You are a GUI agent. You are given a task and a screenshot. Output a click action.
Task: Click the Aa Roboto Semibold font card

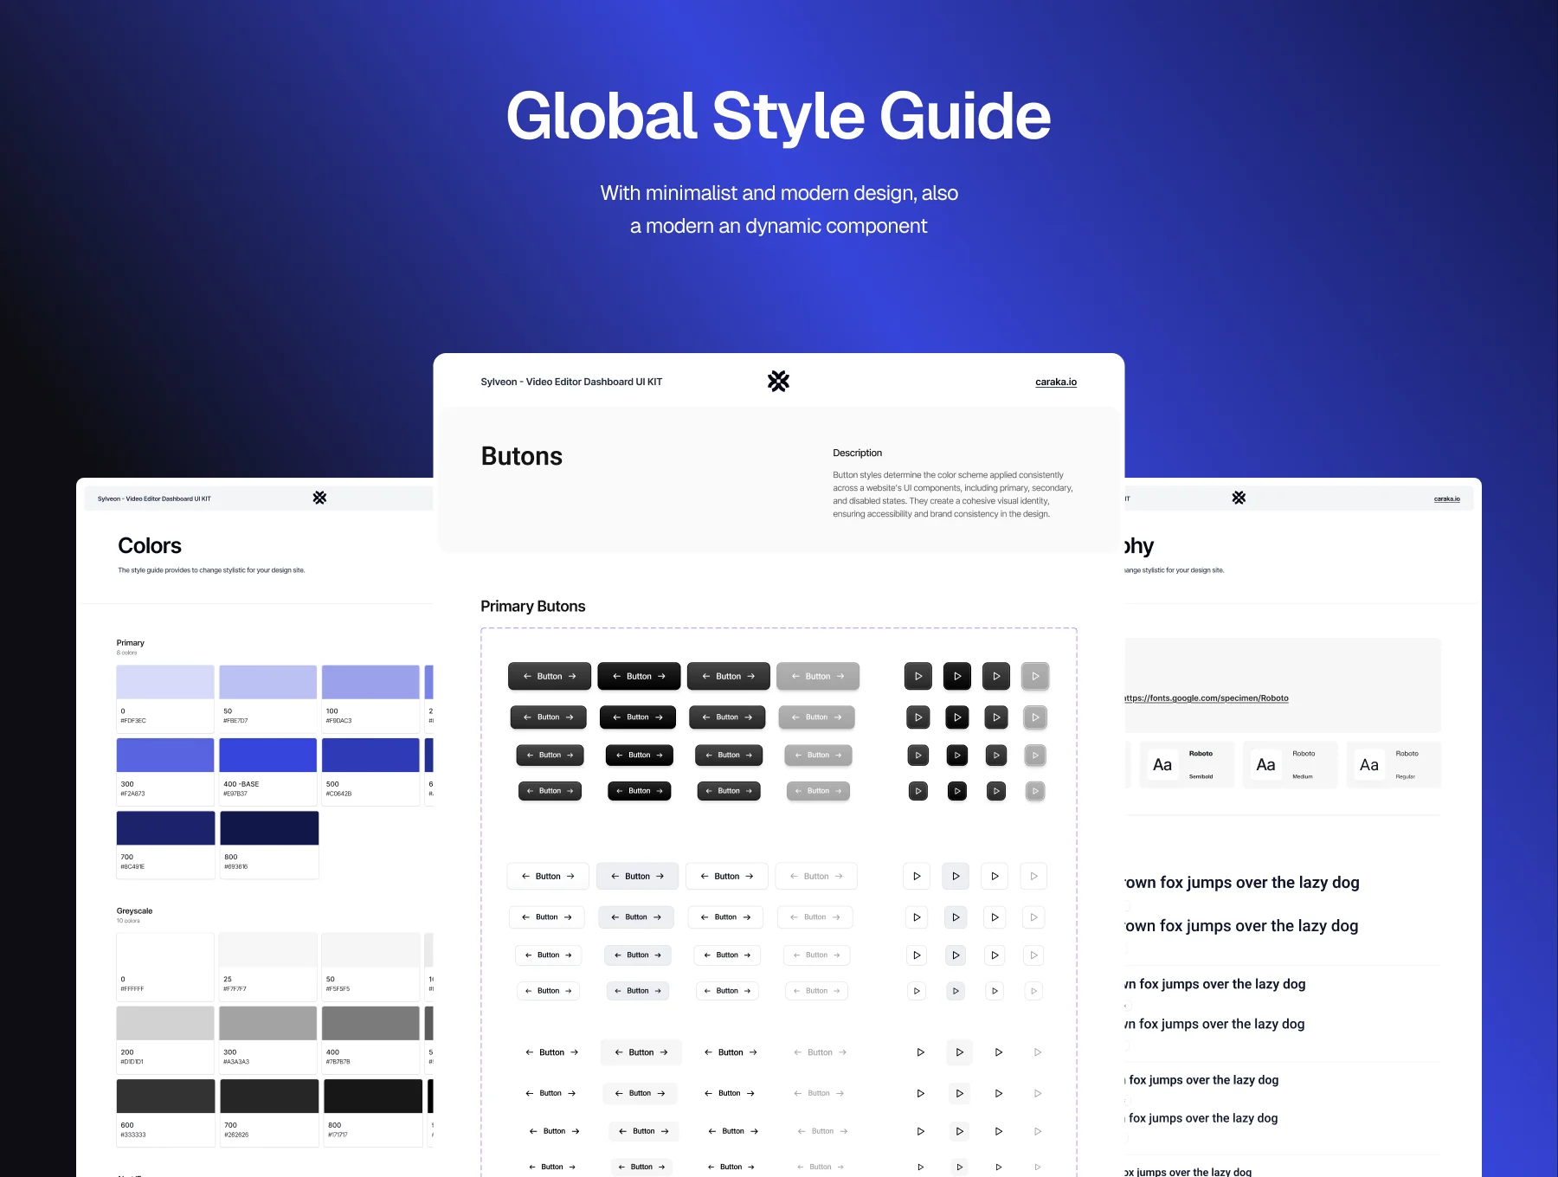pos(1187,764)
